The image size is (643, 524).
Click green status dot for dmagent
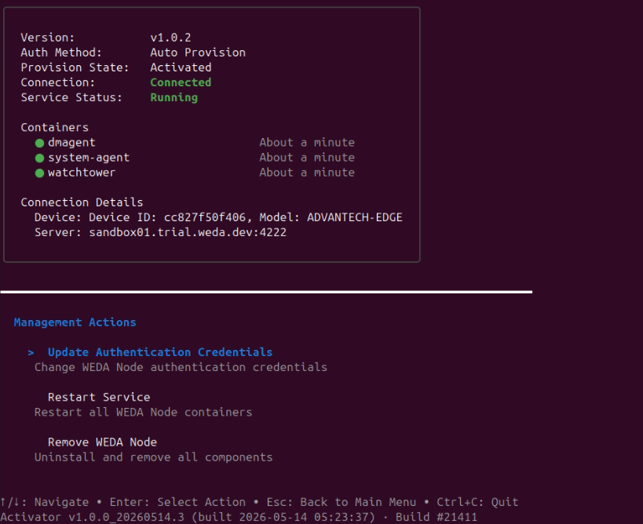(39, 143)
